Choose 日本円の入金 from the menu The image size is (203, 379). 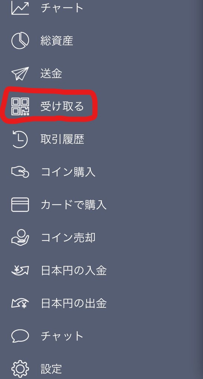[74, 270]
